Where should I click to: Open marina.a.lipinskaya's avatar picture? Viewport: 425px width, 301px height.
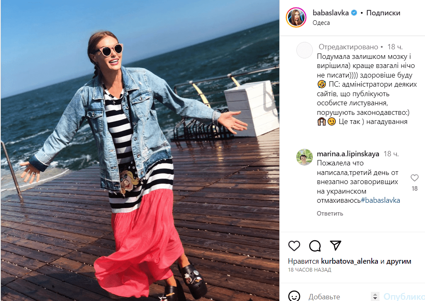(x=305, y=157)
